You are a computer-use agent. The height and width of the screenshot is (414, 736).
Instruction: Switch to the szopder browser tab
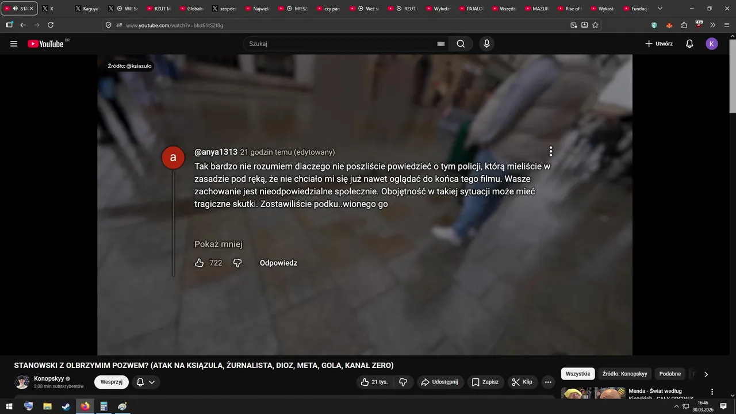tap(224, 9)
